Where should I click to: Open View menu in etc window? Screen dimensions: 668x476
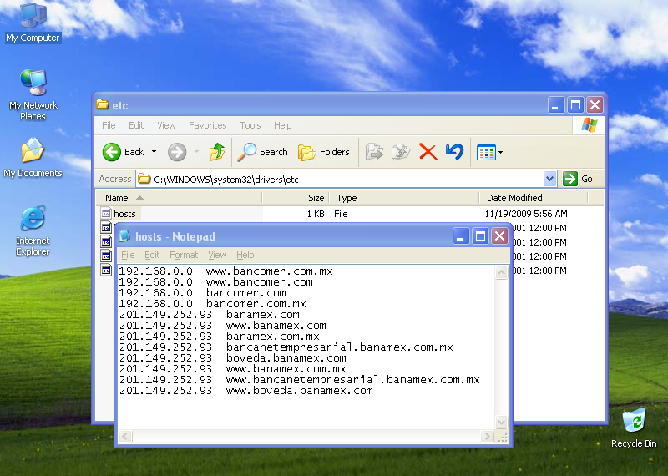point(166,125)
